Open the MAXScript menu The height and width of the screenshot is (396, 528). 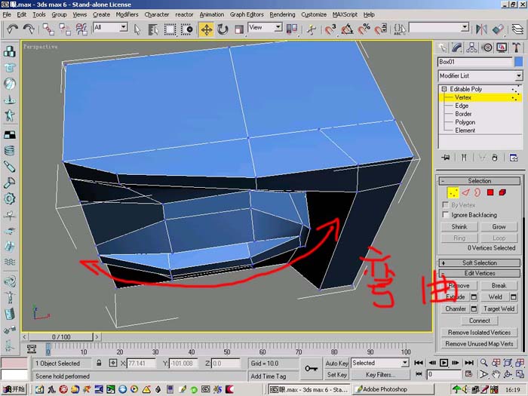(345, 14)
